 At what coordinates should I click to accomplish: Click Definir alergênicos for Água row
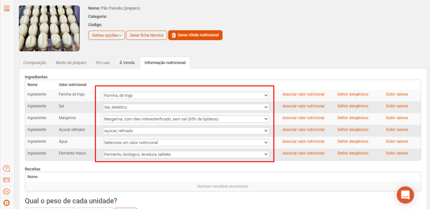(353, 141)
